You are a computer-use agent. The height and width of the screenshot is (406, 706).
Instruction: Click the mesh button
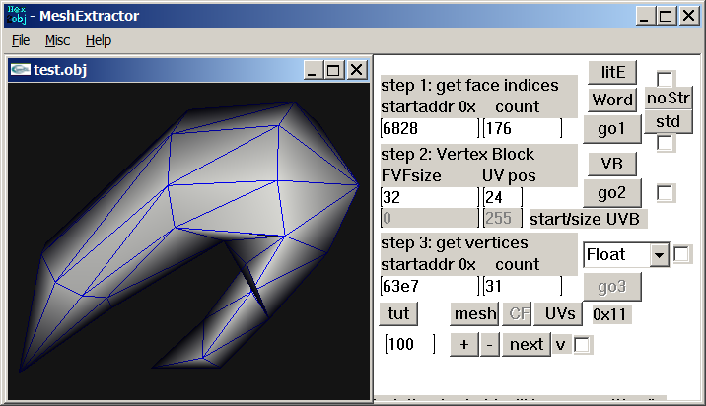click(474, 313)
